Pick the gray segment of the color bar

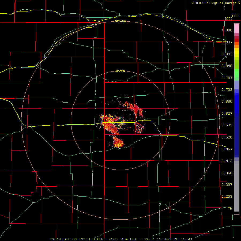236,186
